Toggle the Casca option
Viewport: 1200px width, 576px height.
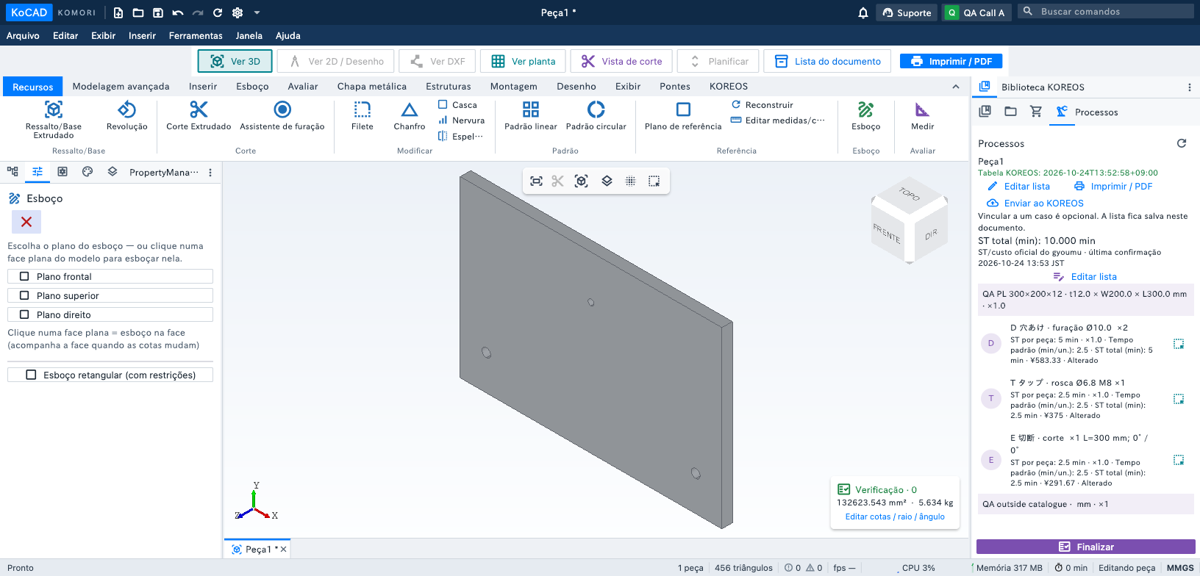click(x=457, y=105)
